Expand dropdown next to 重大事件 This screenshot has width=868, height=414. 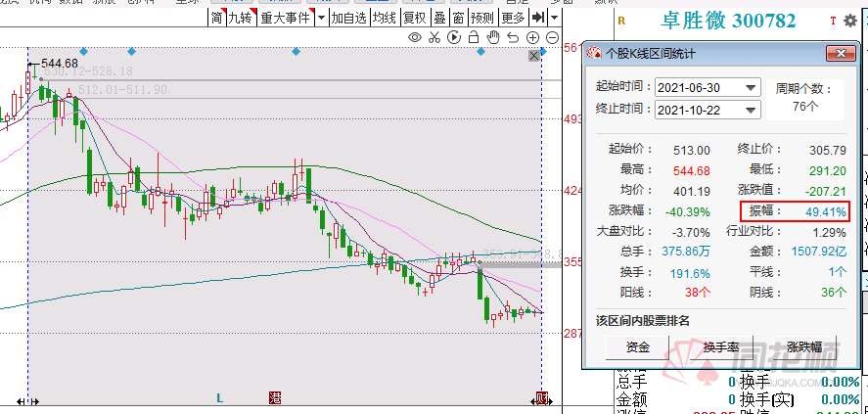pos(322,19)
